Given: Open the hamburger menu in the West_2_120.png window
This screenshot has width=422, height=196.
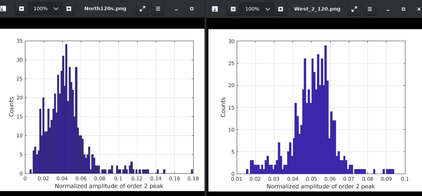Looking at the screenshot, I should coord(370,9).
